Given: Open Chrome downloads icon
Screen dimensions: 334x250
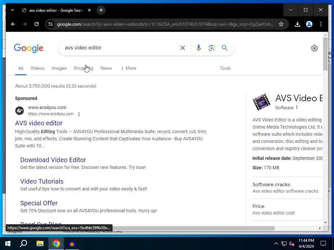Looking at the screenshot, I should (x=297, y=24).
